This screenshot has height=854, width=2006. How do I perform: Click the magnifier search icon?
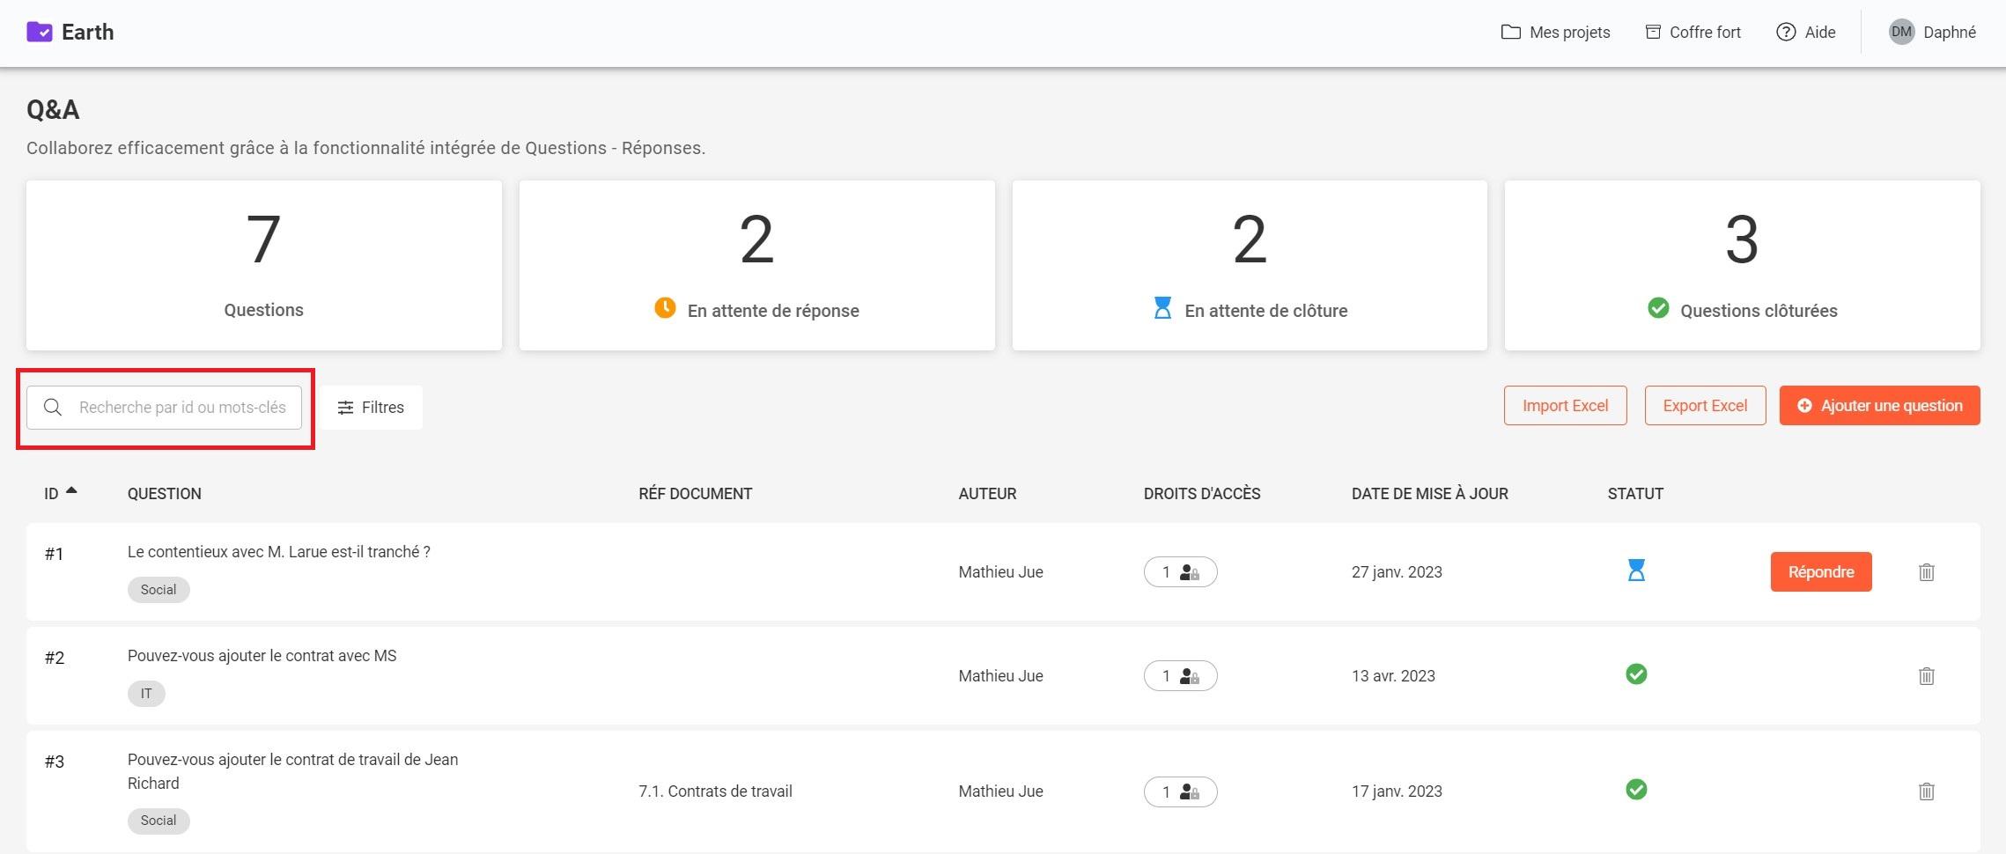tap(53, 408)
